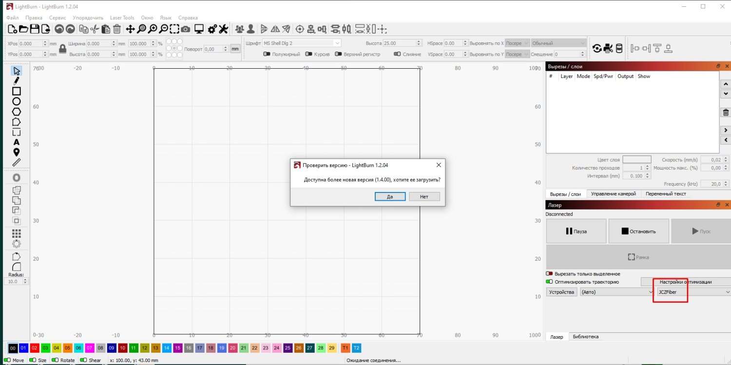
Task: Toggle Move switch in status bar
Action: point(7,360)
